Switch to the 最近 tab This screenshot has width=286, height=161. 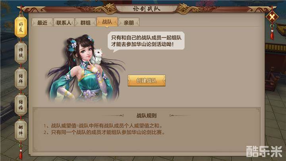pyautogui.click(x=43, y=23)
